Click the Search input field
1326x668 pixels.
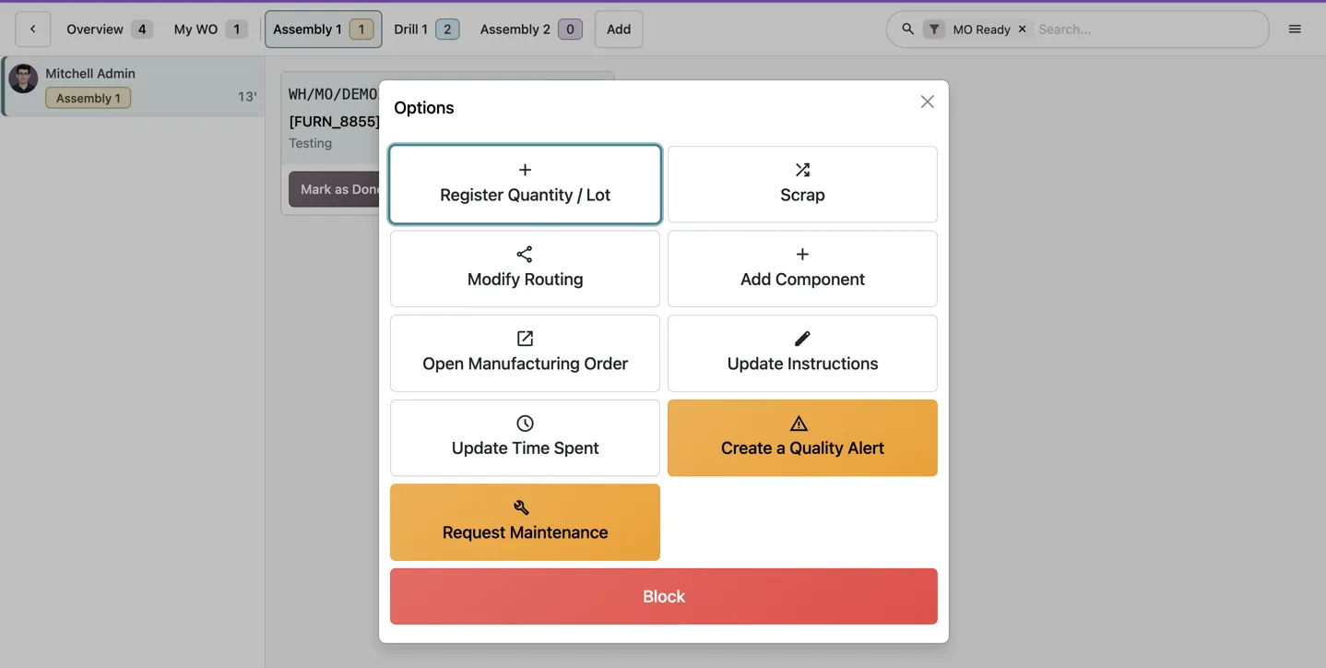click(1148, 30)
